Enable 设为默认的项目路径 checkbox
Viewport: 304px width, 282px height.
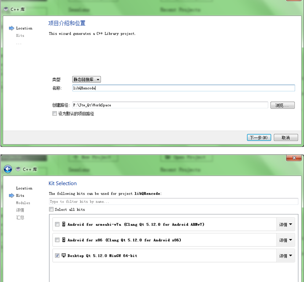(54, 114)
